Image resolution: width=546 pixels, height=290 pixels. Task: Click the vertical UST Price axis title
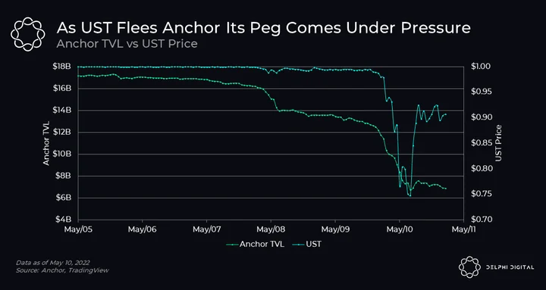tap(498, 143)
